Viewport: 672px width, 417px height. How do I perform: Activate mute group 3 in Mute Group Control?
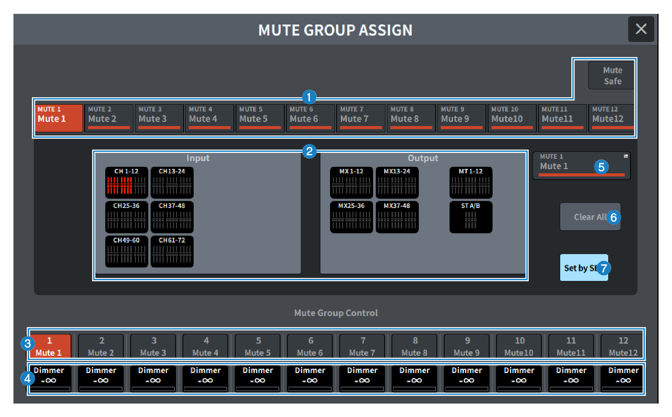coord(153,346)
